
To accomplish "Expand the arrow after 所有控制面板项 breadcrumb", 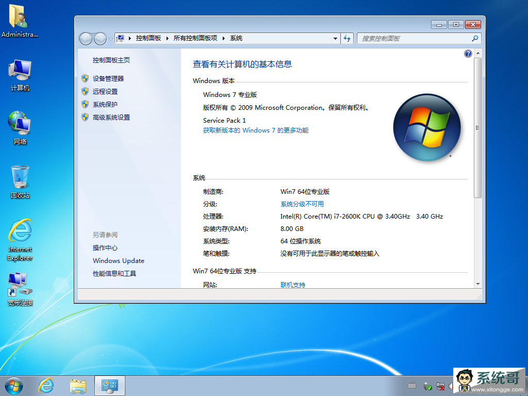I will pyautogui.click(x=224, y=38).
